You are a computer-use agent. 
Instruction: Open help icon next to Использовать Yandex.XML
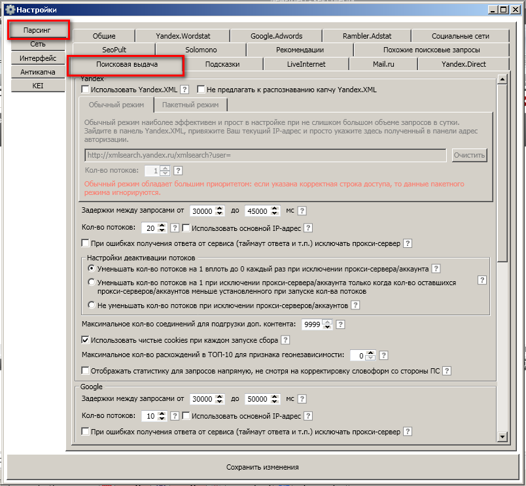184,90
